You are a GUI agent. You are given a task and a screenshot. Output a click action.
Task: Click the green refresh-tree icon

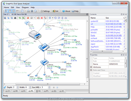23,18
